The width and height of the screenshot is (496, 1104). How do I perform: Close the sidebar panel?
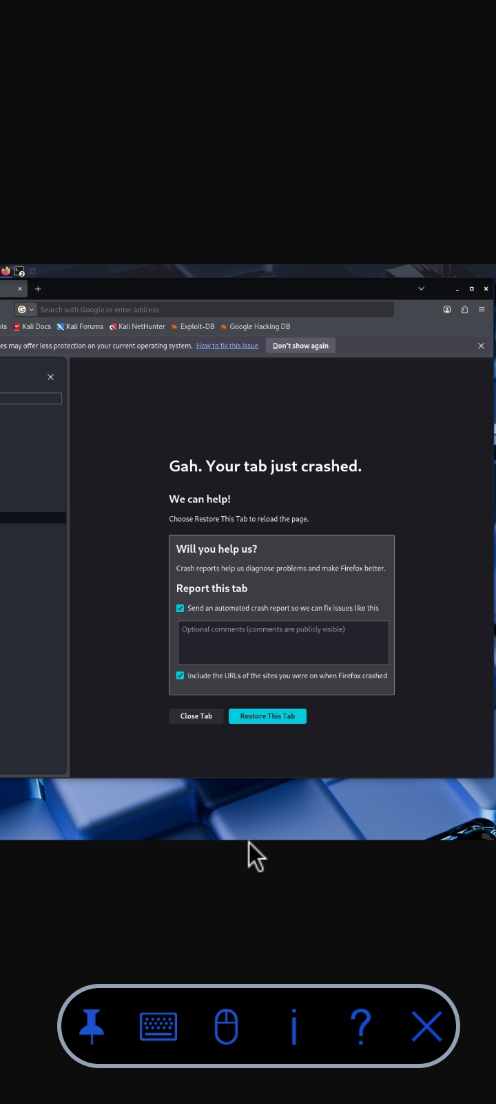pyautogui.click(x=50, y=377)
